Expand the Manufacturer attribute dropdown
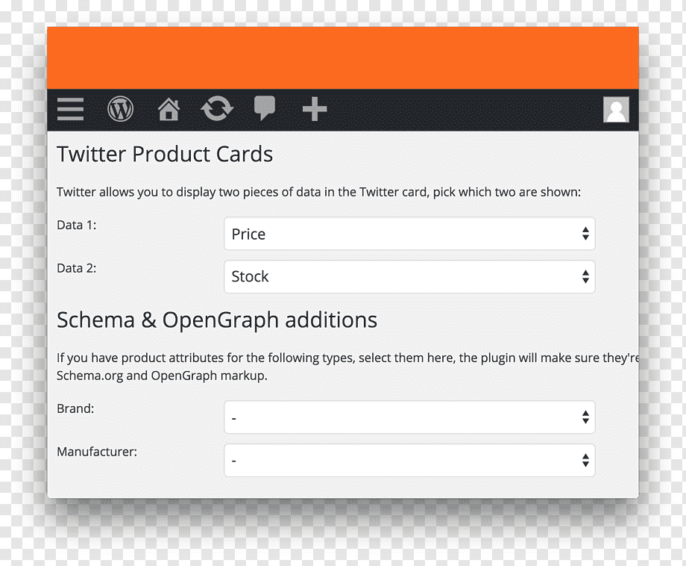Viewport: 686px width, 566px height. click(409, 460)
